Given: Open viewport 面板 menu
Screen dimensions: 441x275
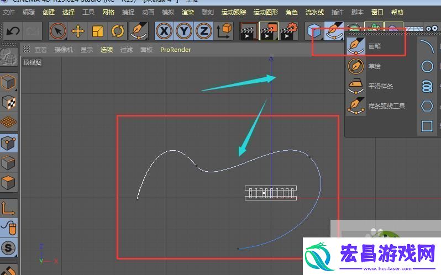Looking at the screenshot, I should [146, 50].
